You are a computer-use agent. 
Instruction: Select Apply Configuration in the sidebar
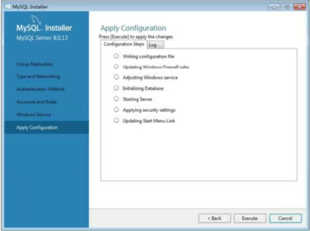[x=46, y=128]
